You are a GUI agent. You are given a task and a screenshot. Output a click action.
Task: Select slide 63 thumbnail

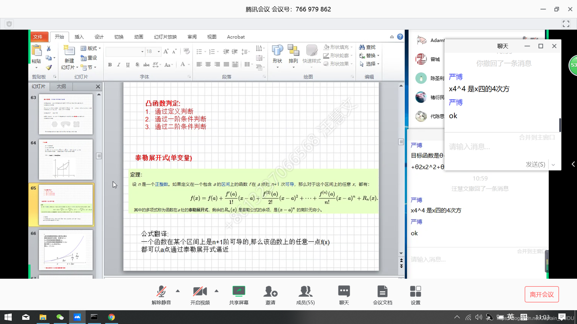66,114
